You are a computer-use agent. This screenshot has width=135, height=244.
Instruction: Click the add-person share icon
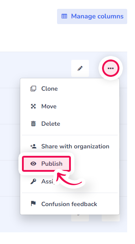click(x=33, y=146)
